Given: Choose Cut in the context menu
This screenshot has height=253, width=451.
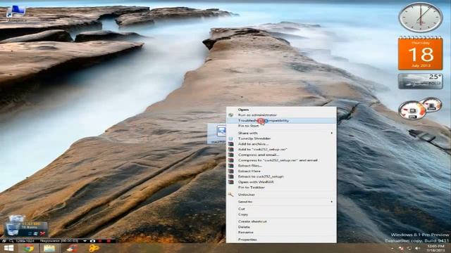Looking at the screenshot, I should point(281,209).
